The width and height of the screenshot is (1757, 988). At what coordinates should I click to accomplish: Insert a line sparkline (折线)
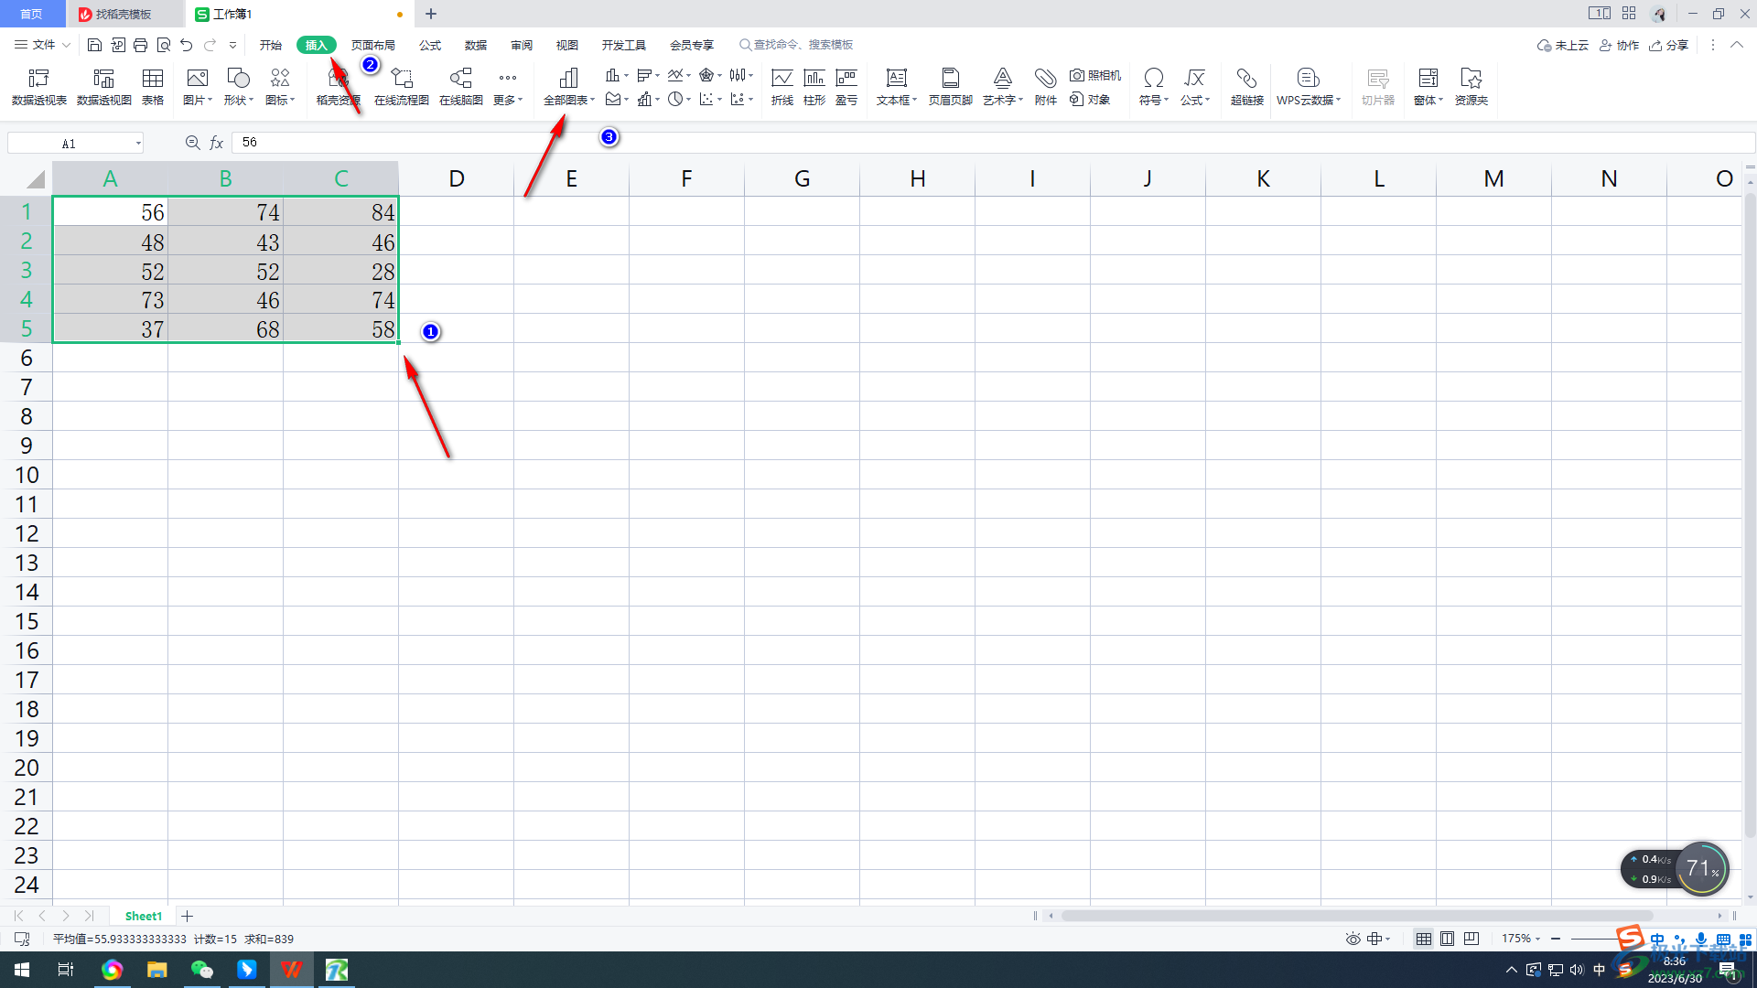click(782, 87)
